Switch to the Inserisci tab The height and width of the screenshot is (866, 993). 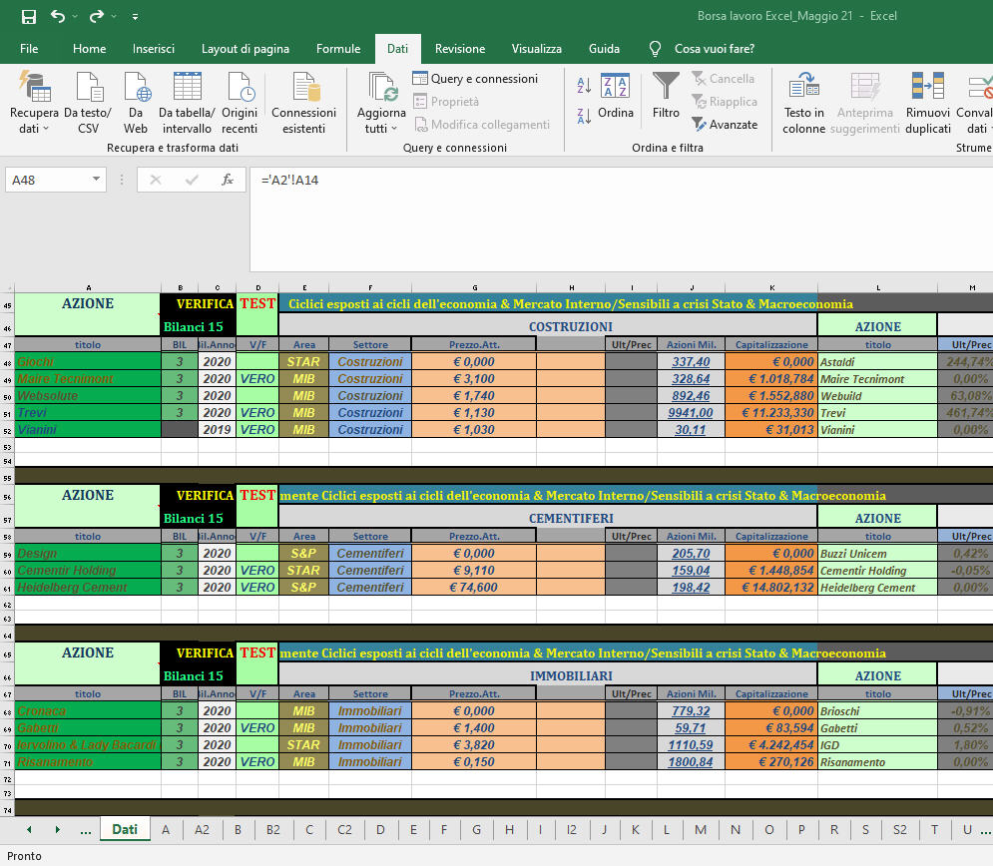[x=154, y=49]
